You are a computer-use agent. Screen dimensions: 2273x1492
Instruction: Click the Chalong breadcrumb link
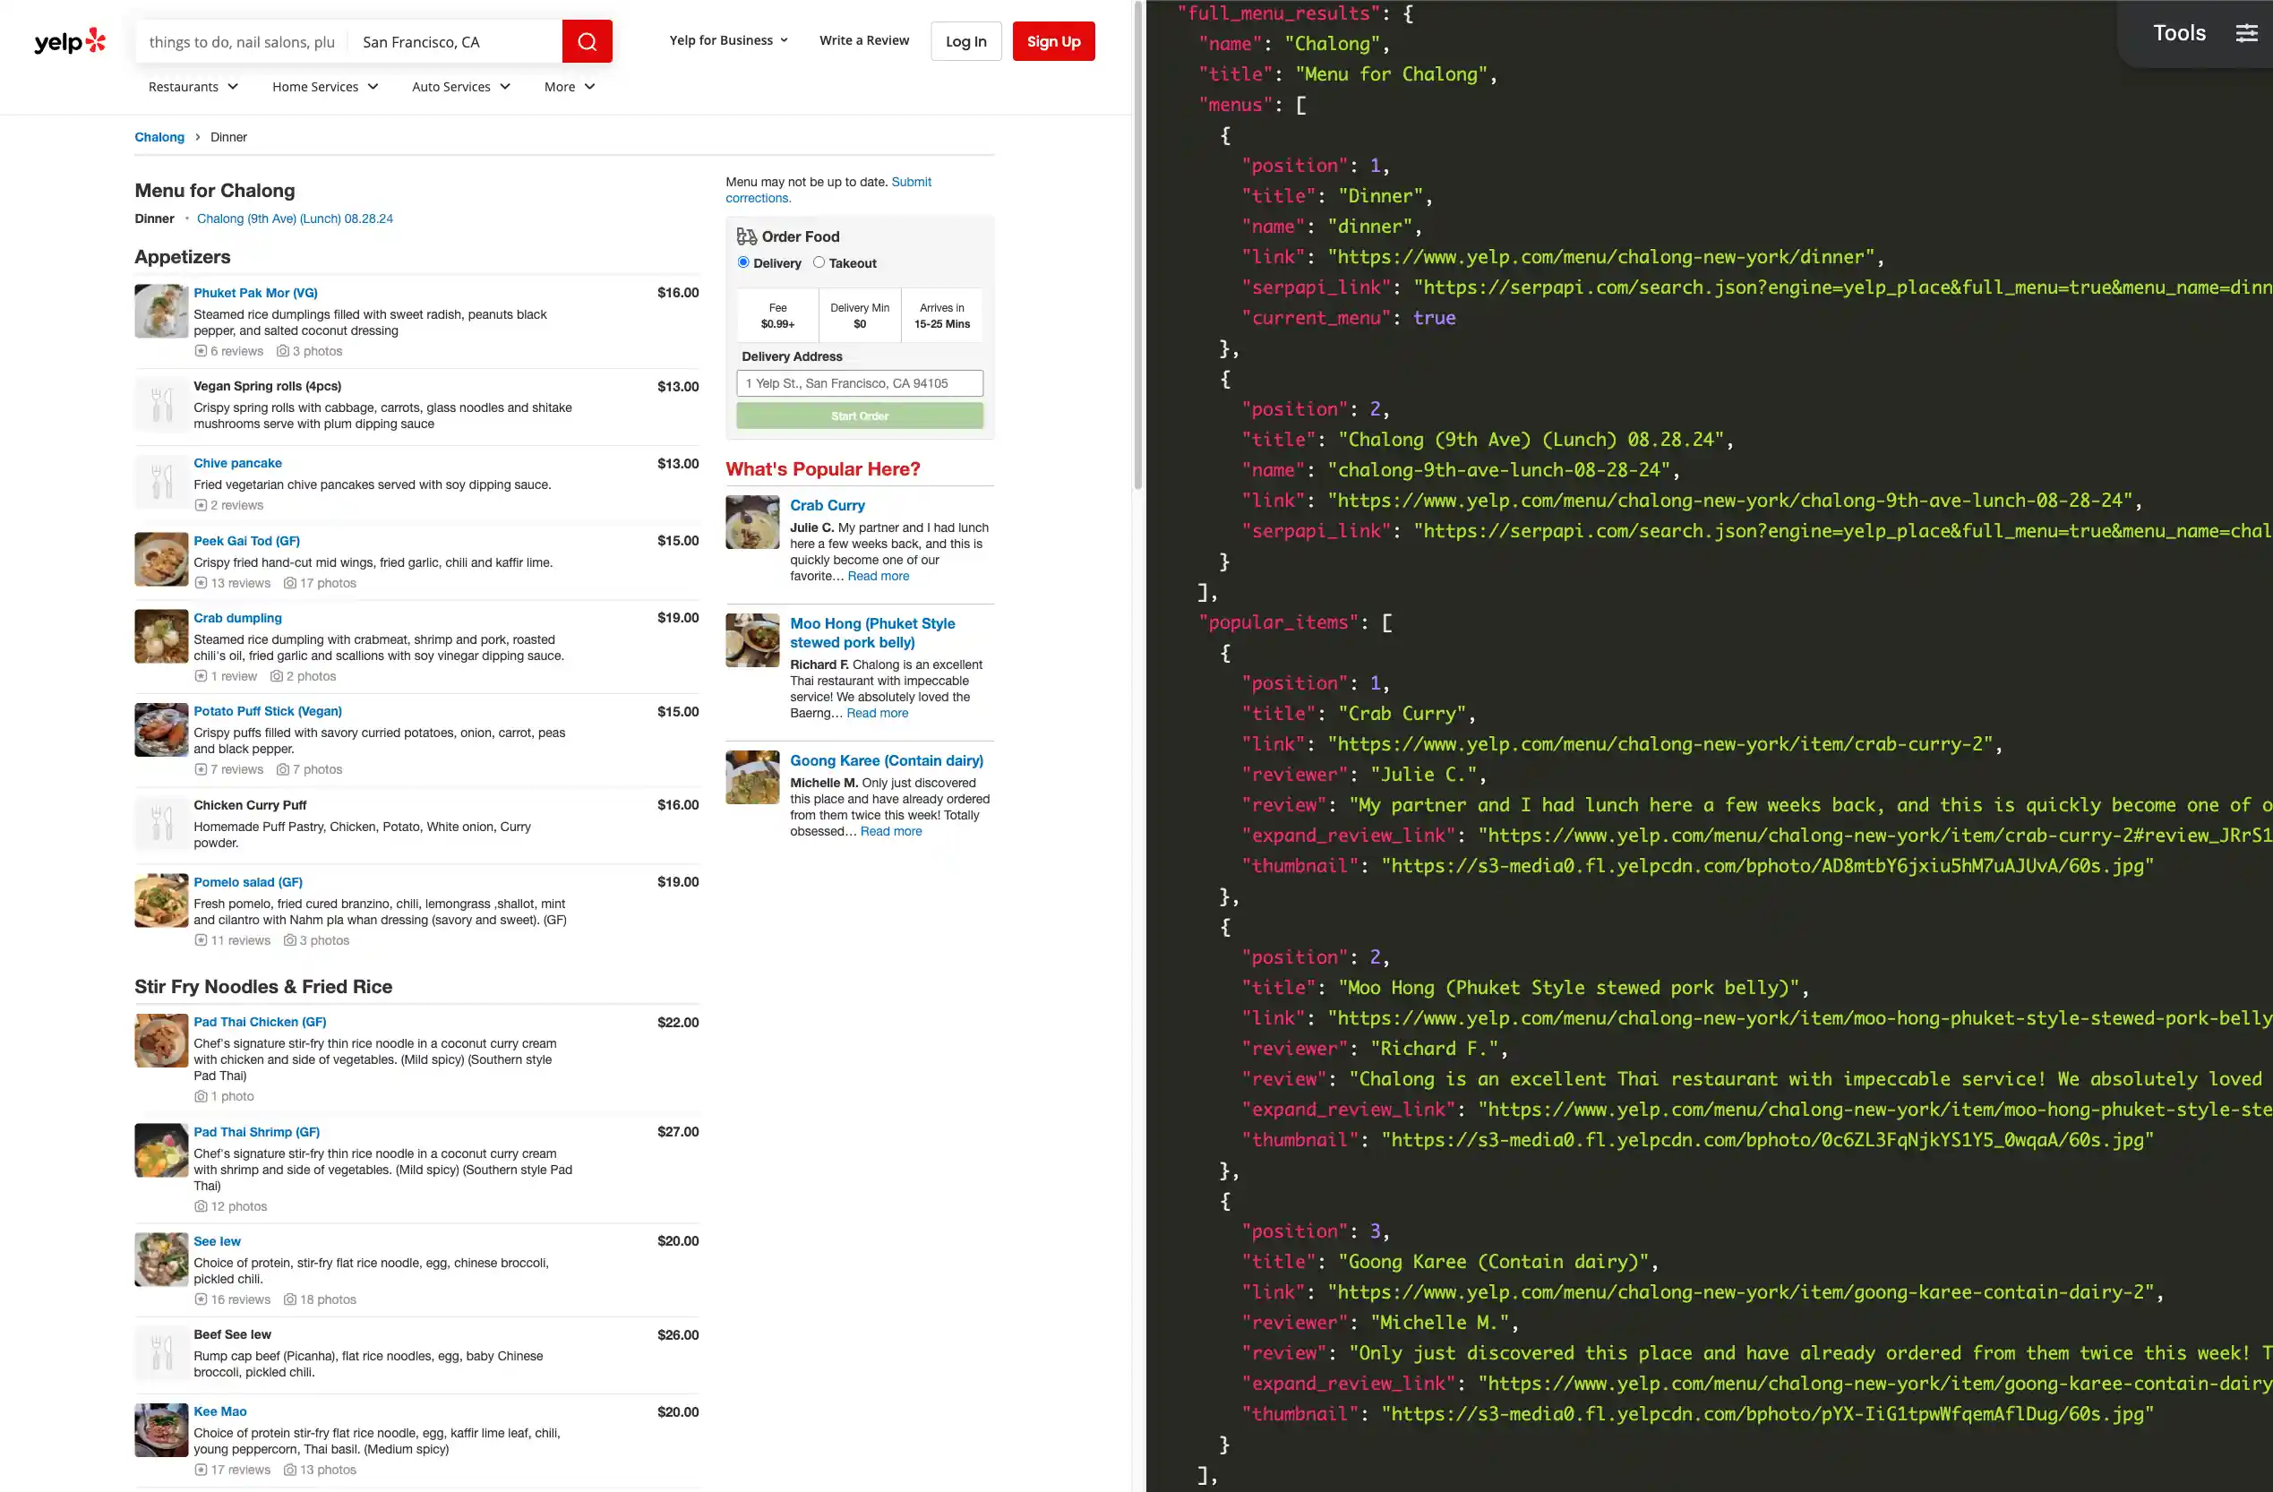(159, 138)
